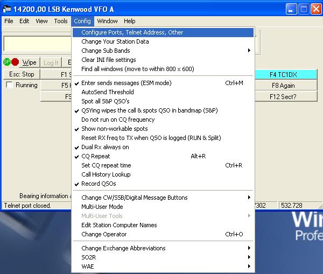Expand the WAE submenu
323x274 pixels.
[163, 266]
